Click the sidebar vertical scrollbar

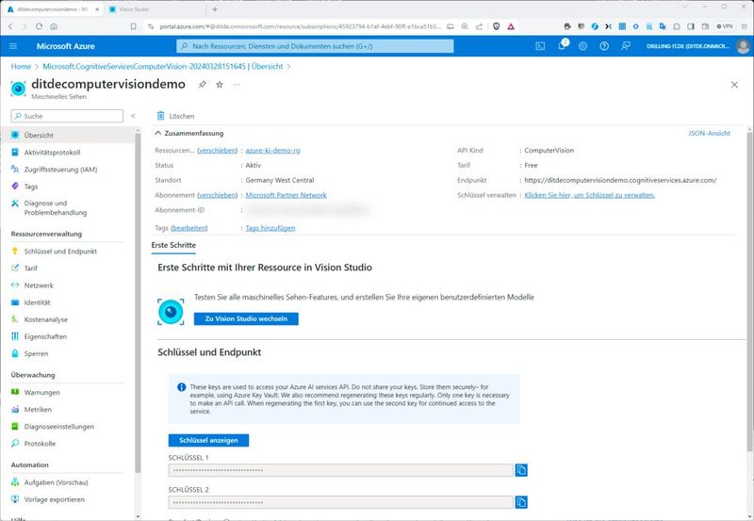(138, 302)
